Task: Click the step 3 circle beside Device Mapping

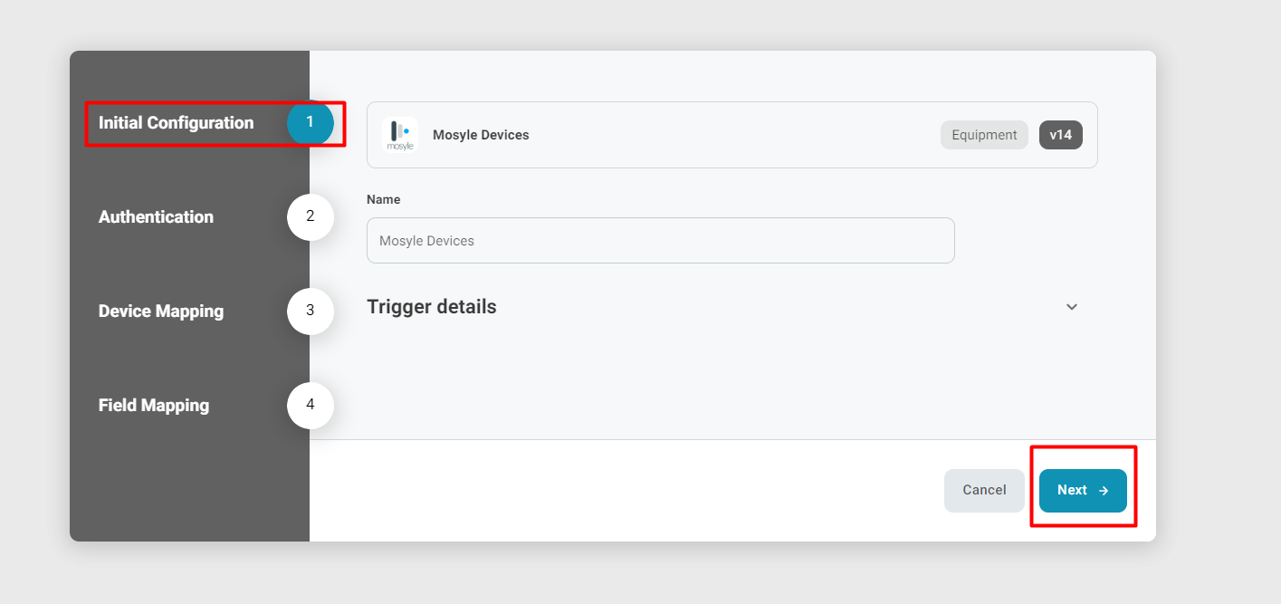Action: (x=311, y=312)
